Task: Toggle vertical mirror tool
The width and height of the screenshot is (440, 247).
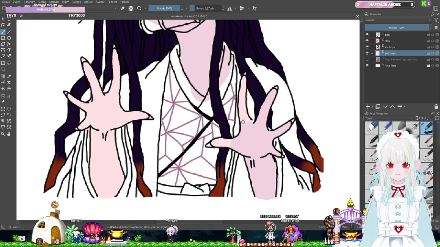Action: click(x=242, y=8)
